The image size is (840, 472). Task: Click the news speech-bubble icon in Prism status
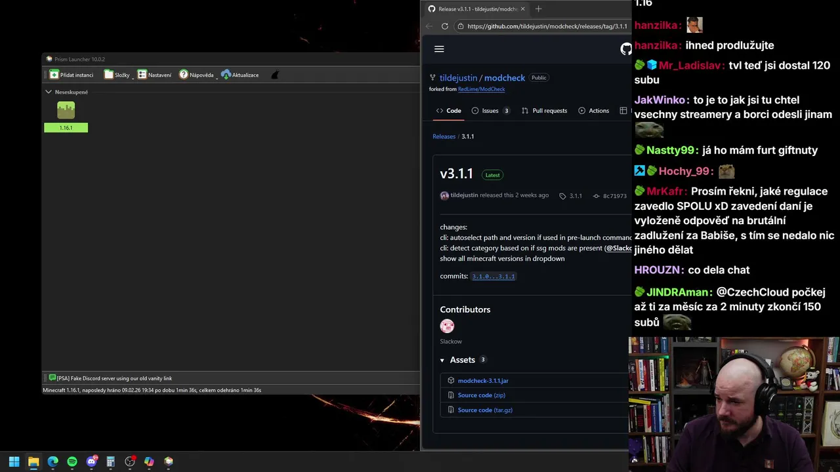coord(52,378)
